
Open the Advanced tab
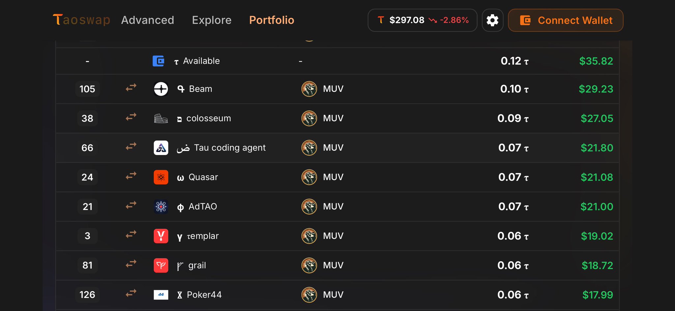148,20
